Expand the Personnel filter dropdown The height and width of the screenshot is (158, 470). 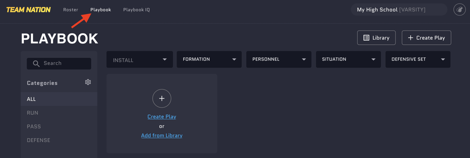(279, 59)
